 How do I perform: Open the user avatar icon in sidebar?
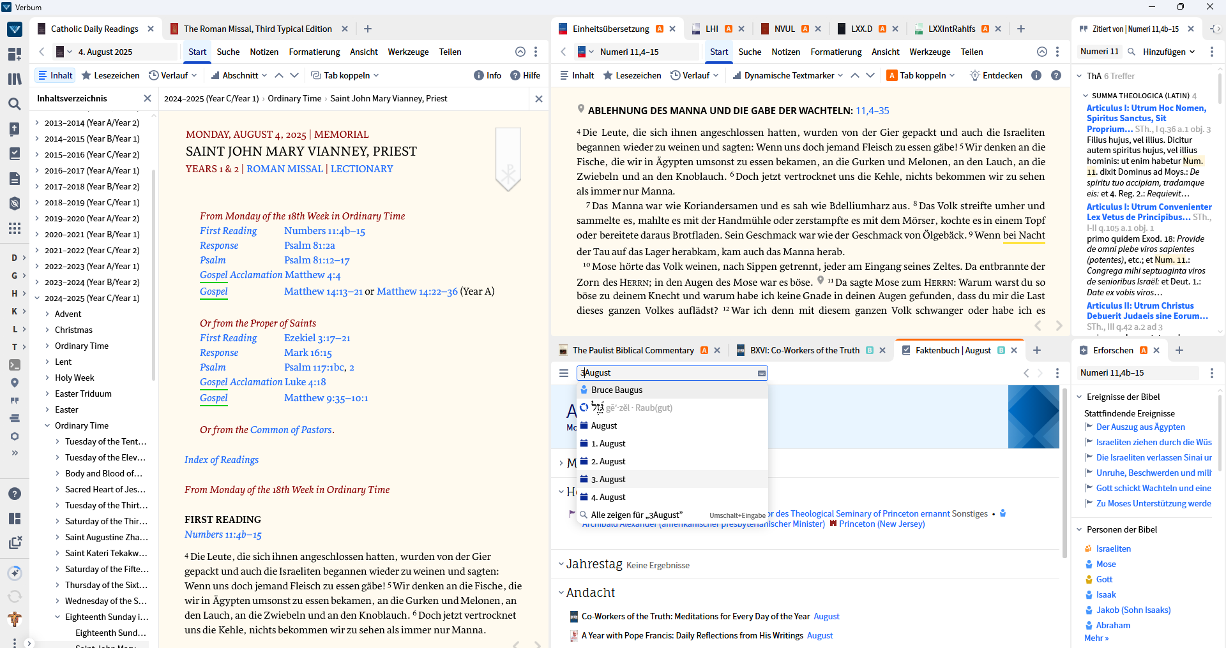pyautogui.click(x=15, y=619)
